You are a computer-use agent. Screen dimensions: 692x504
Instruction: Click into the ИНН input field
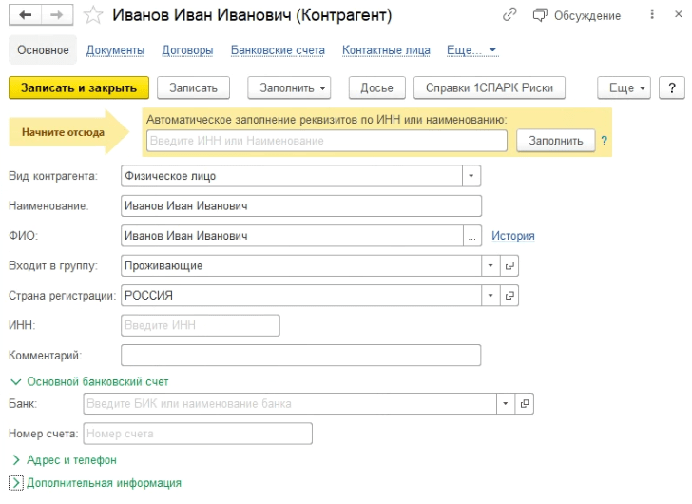click(201, 325)
